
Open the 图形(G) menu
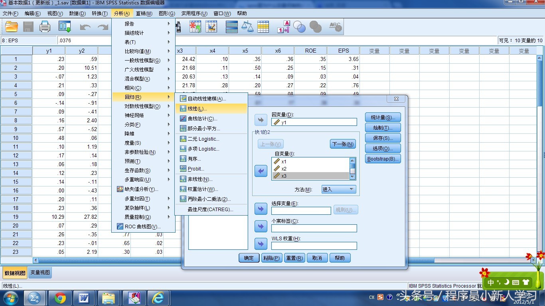coord(167,13)
